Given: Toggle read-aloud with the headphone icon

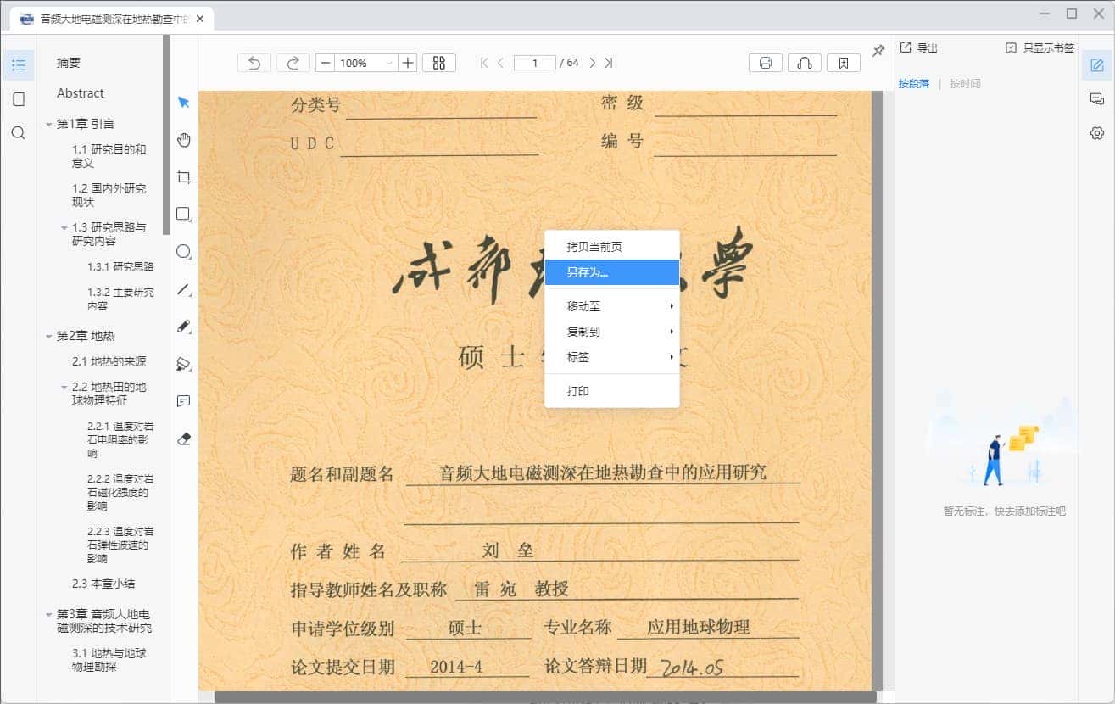Looking at the screenshot, I should click(x=802, y=62).
